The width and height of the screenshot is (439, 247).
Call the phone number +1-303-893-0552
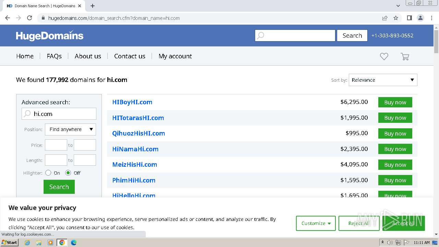click(x=392, y=35)
